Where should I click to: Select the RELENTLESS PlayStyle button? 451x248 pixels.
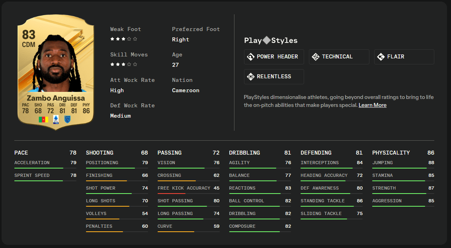(274, 77)
